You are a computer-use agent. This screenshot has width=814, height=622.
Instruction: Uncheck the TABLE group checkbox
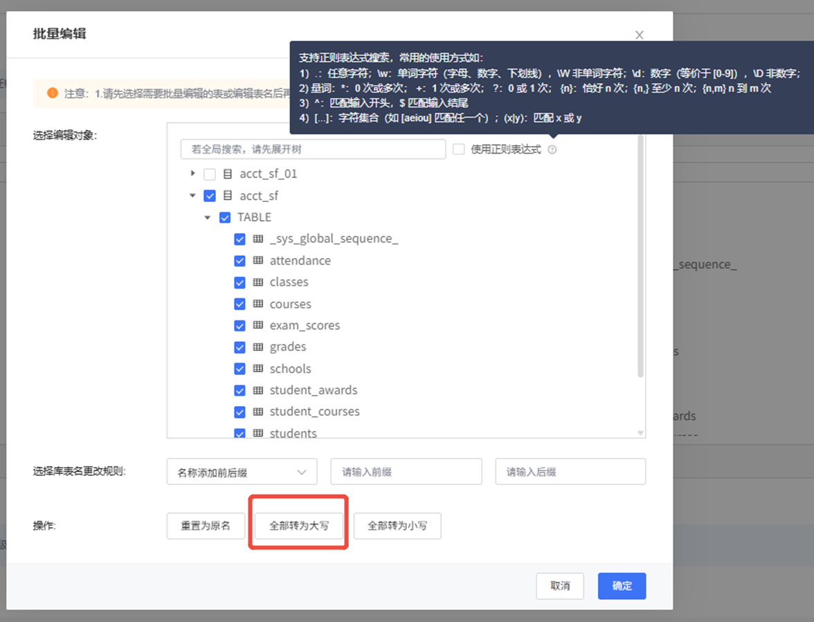(x=225, y=217)
